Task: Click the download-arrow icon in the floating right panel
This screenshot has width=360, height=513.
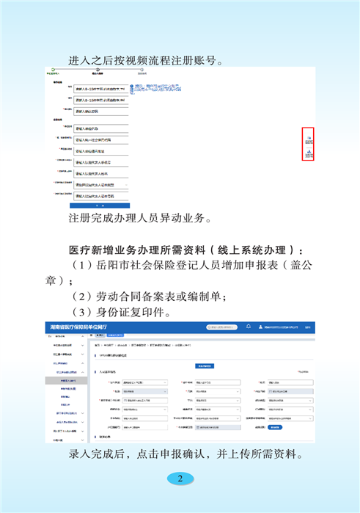Action: point(309,151)
